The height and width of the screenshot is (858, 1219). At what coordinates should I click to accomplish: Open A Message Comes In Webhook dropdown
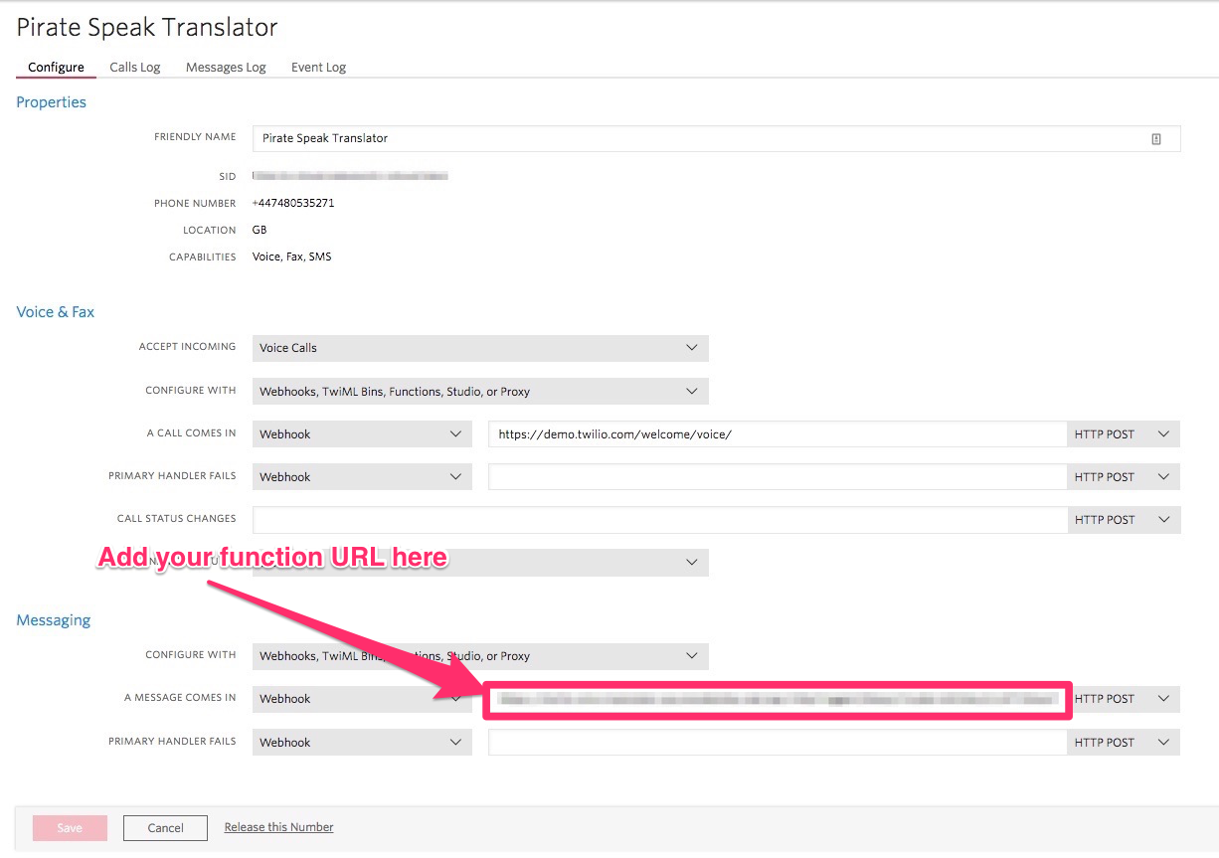[362, 699]
